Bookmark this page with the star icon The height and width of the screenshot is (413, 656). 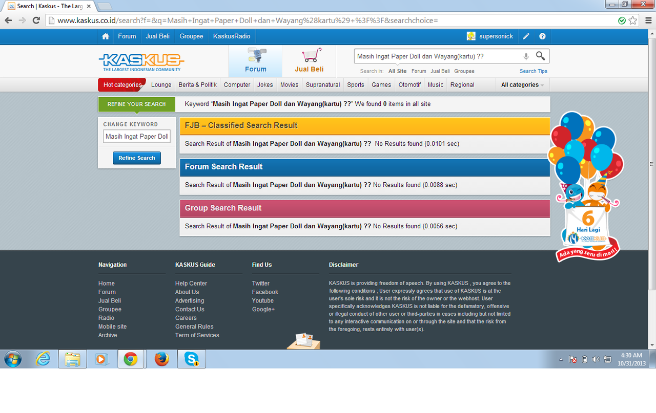633,20
